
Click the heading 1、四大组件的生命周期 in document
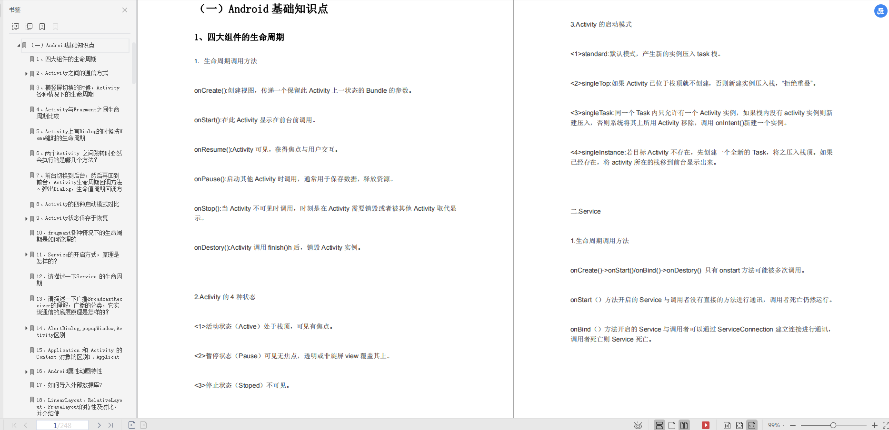[239, 37]
